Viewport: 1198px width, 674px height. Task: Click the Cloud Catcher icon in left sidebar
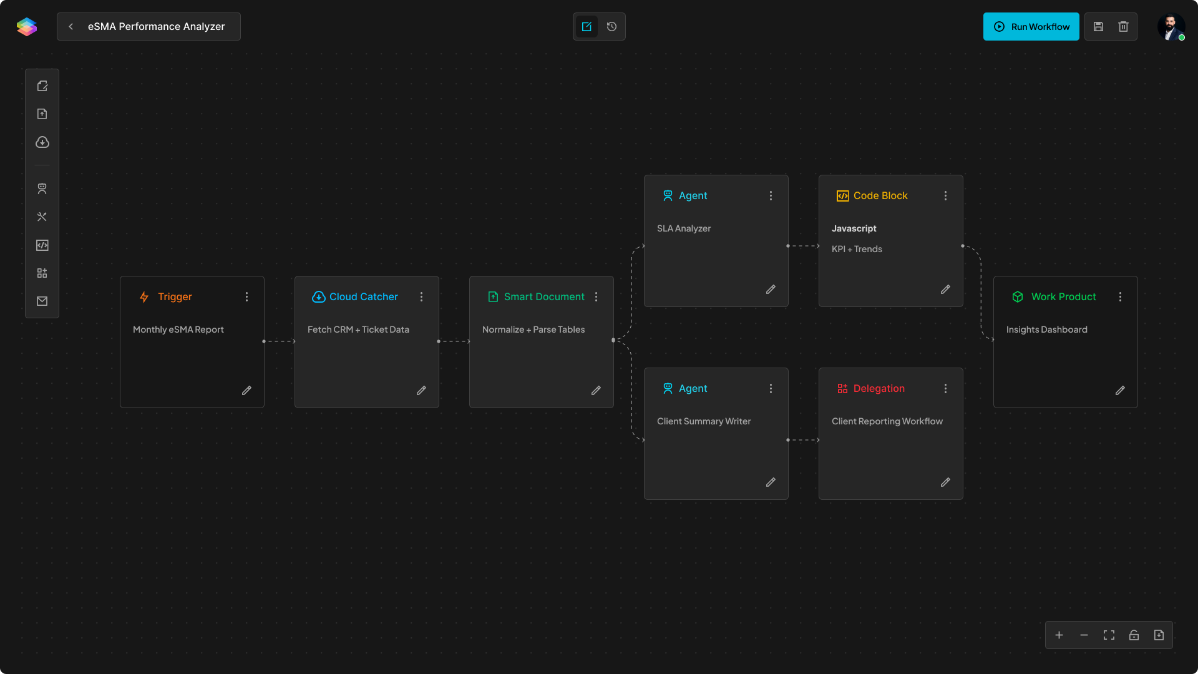click(42, 142)
